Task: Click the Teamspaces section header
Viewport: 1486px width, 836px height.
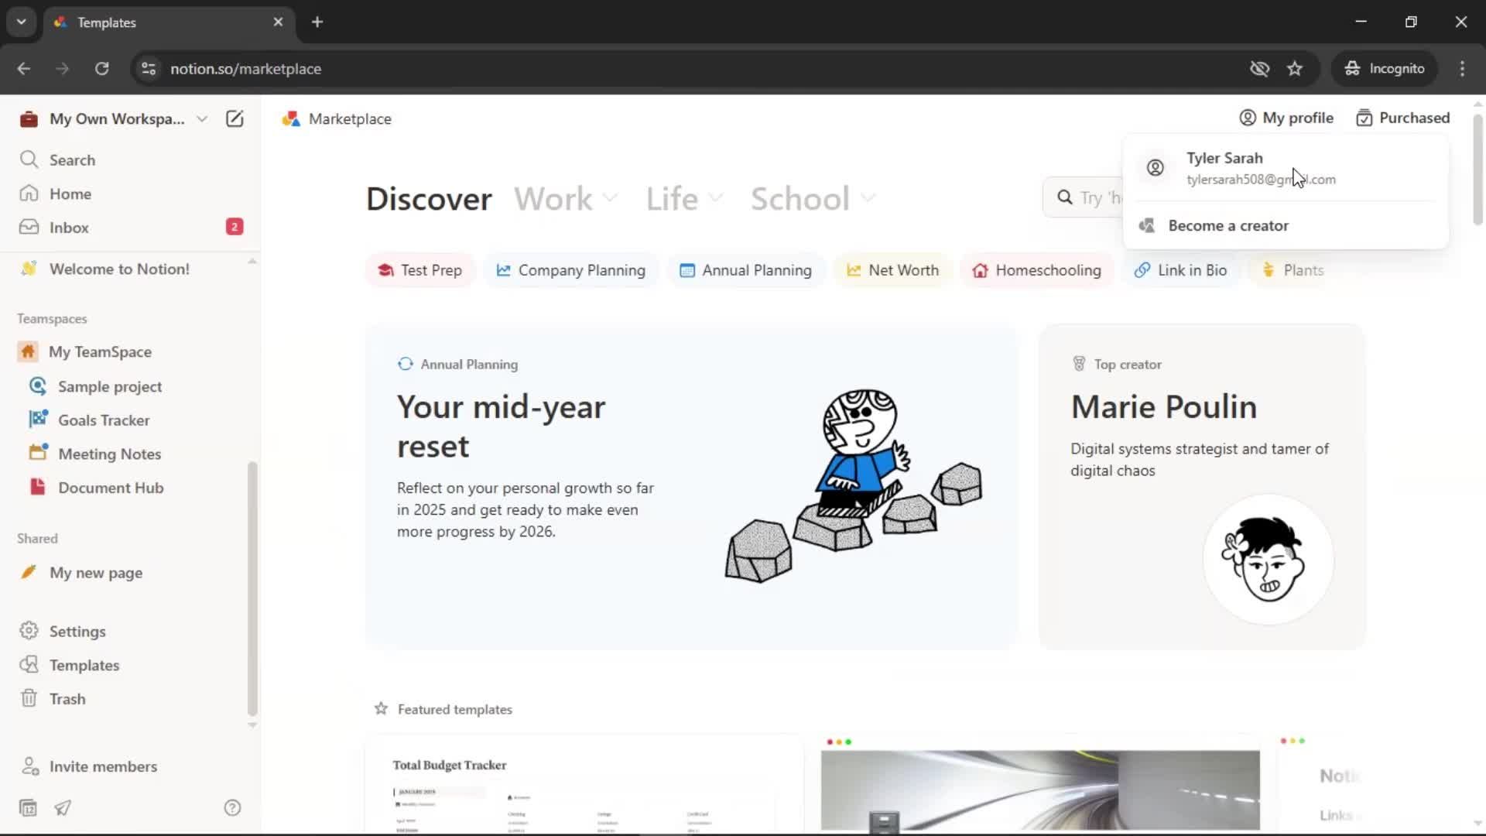Action: [52, 319]
